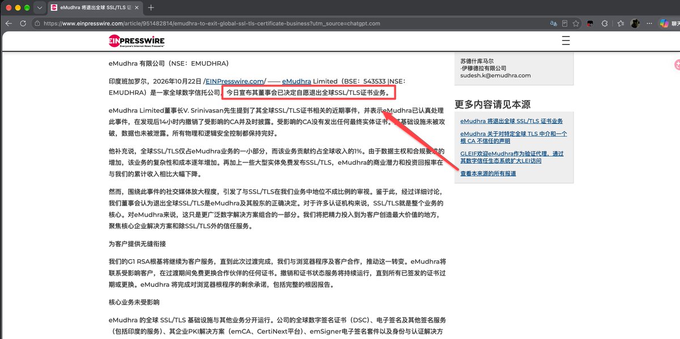The image size is (680, 339).
Task: Click the sudesh.k@emudhra.com email text
Action: [495, 75]
